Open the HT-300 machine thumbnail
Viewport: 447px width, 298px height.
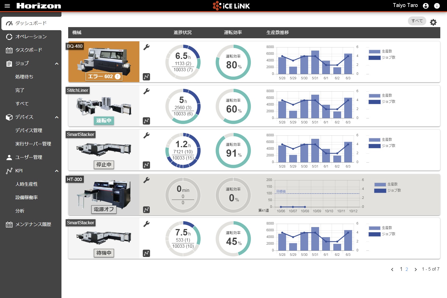(104, 195)
